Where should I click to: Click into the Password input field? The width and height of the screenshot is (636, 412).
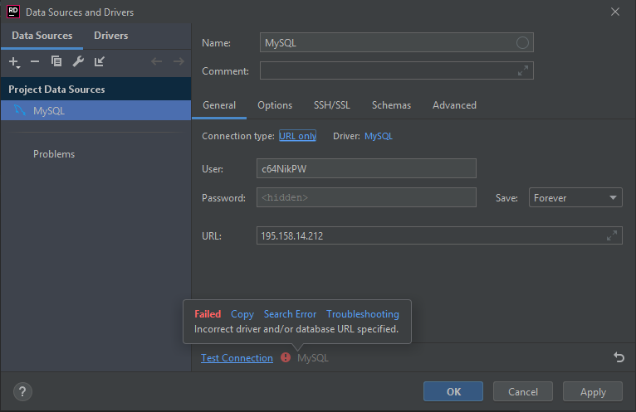point(366,197)
